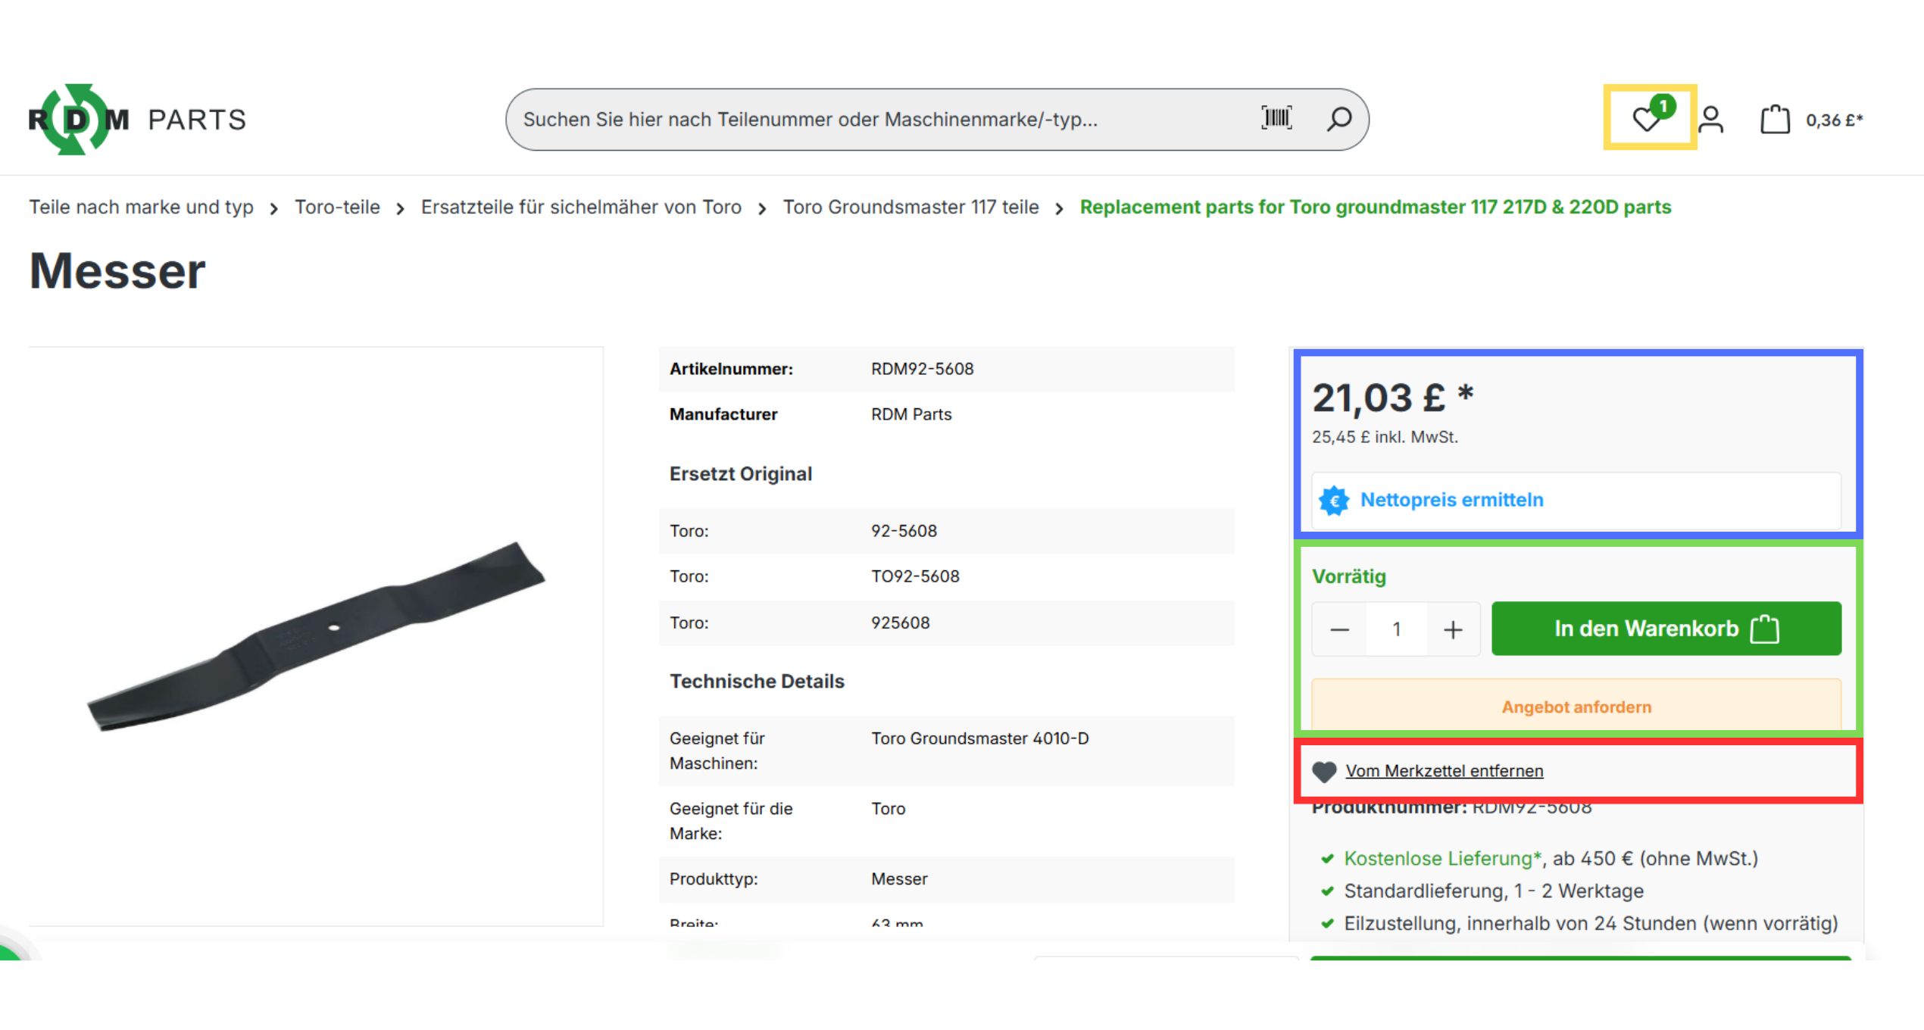Screen dimensions: 1924x1030
Task: Click Angebot anfordern button
Action: [1576, 706]
